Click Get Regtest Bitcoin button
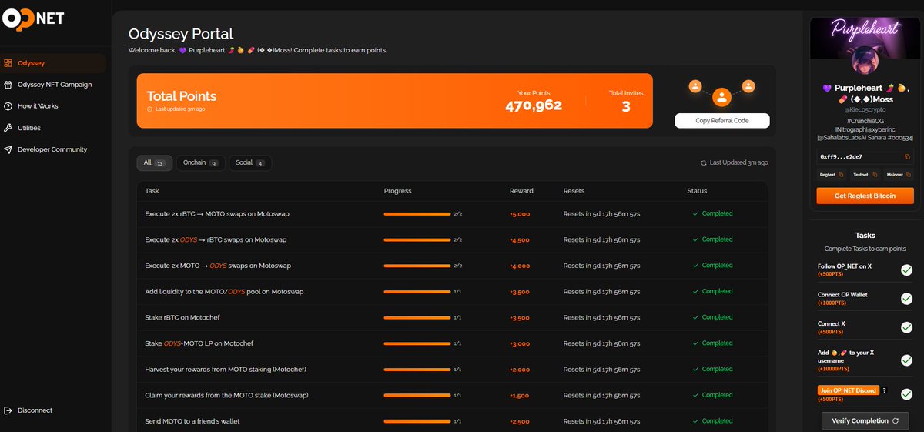The width and height of the screenshot is (924, 432). pos(865,196)
